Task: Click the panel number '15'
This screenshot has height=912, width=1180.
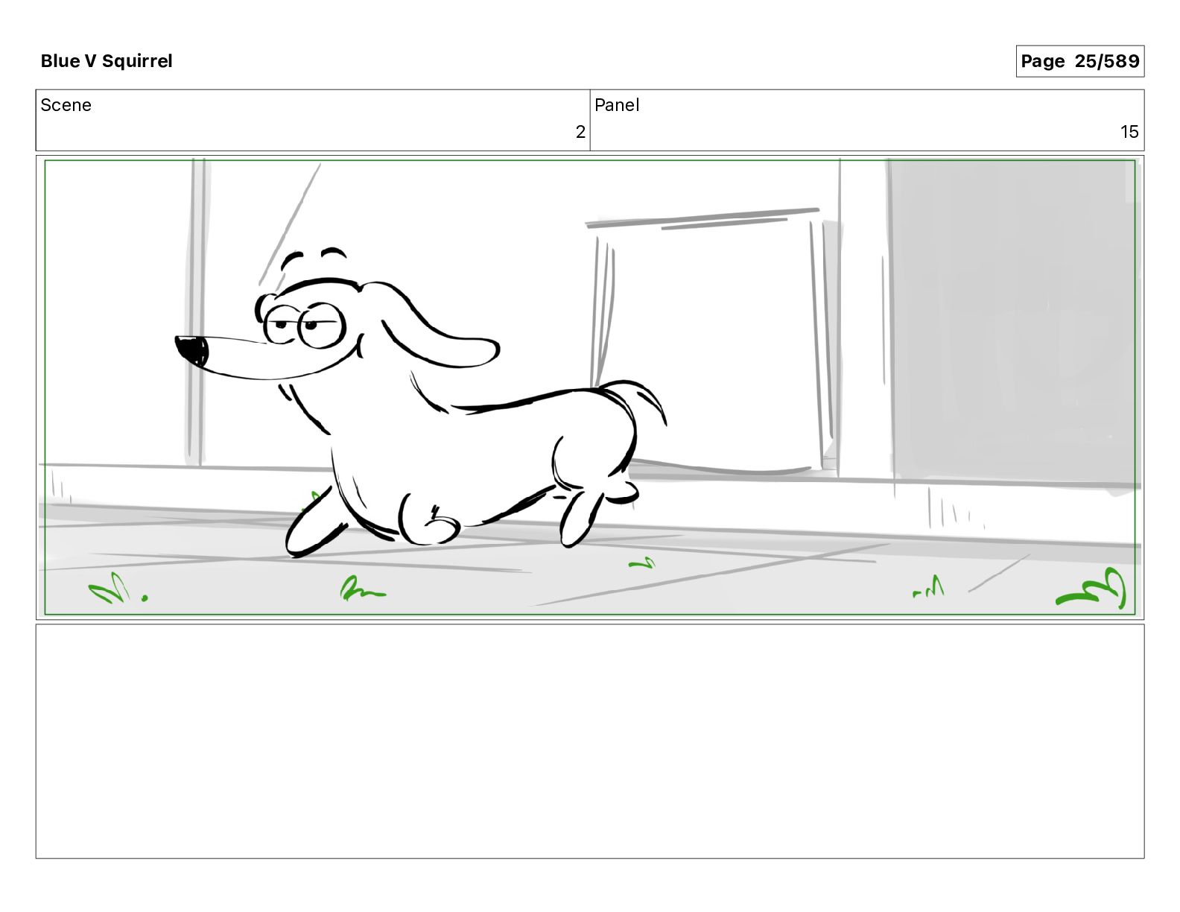Action: click(1129, 132)
